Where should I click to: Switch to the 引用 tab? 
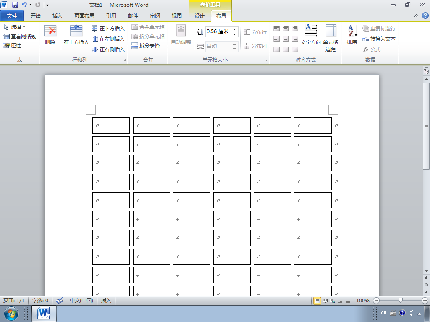[111, 16]
